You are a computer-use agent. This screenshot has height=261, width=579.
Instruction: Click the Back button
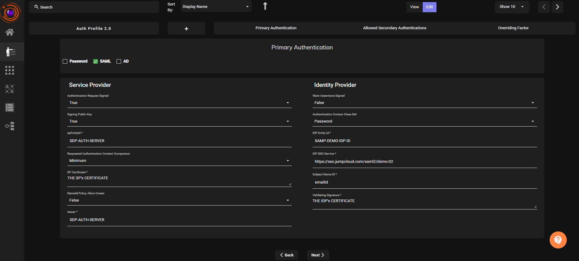click(287, 255)
